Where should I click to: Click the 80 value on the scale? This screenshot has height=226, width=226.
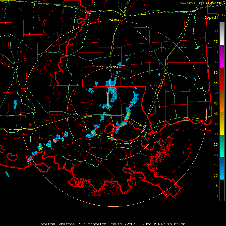point(216,31)
